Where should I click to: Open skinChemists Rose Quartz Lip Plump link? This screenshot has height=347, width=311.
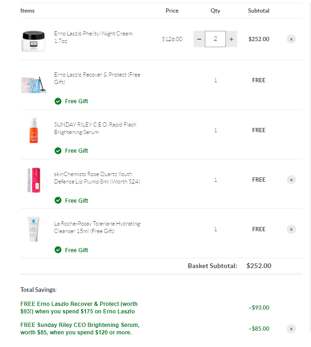[97, 178]
